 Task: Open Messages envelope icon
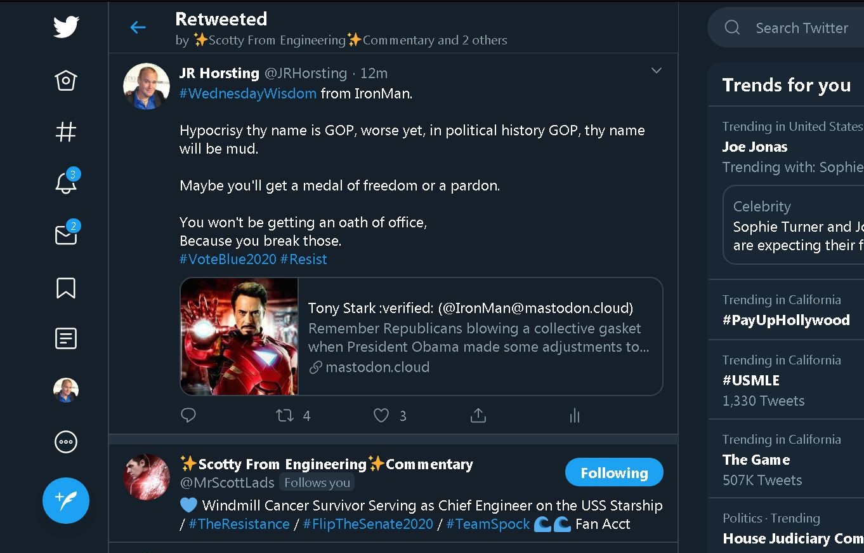66,235
